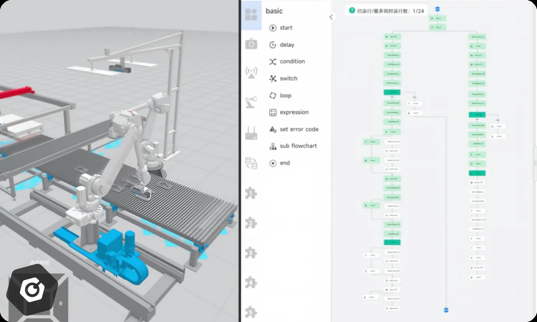Select the loop block

click(x=280, y=95)
